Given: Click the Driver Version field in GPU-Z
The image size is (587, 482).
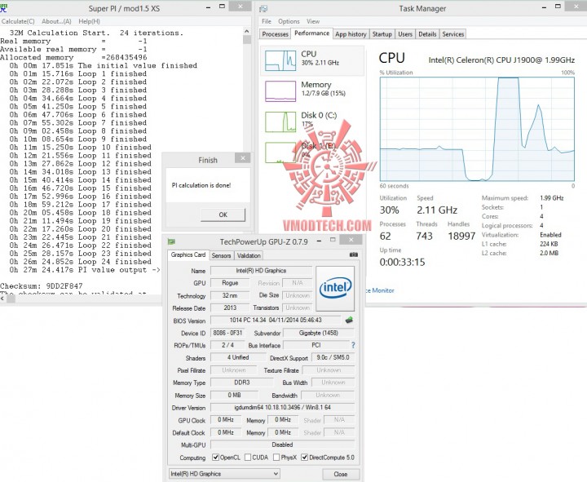Looking at the screenshot, I should click(282, 407).
